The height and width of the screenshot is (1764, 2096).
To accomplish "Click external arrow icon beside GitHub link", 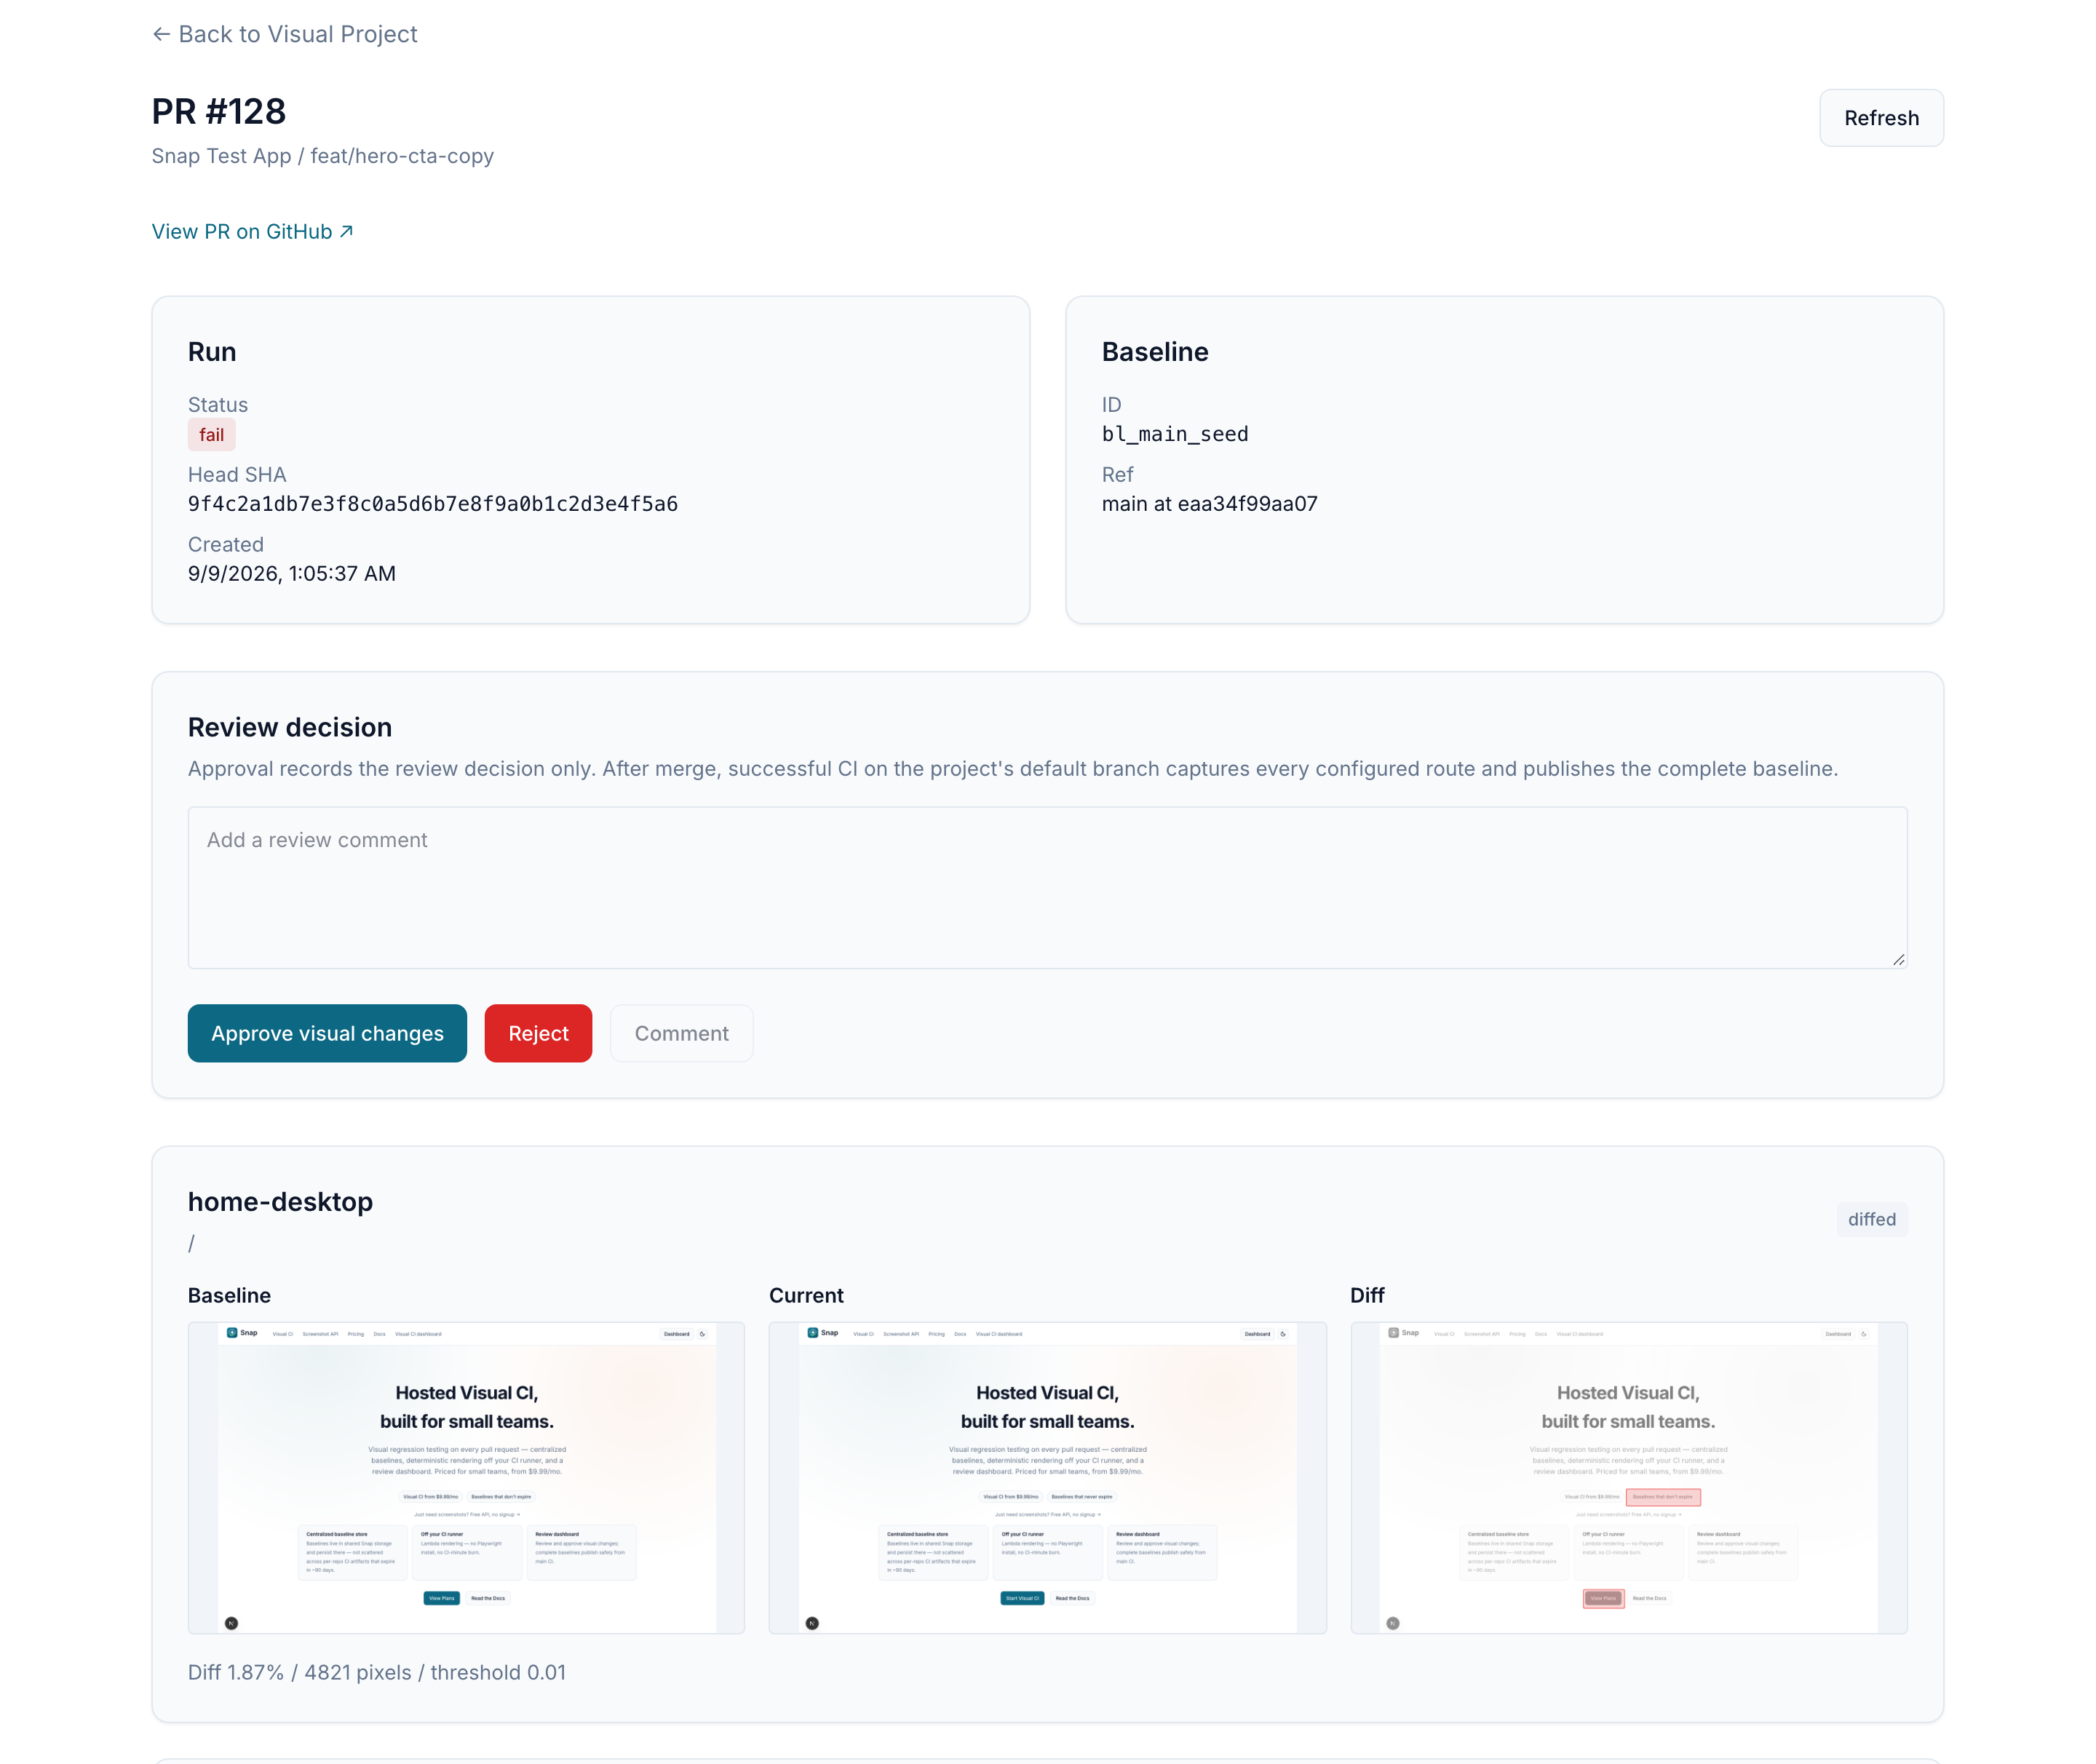I will pyautogui.click(x=346, y=231).
